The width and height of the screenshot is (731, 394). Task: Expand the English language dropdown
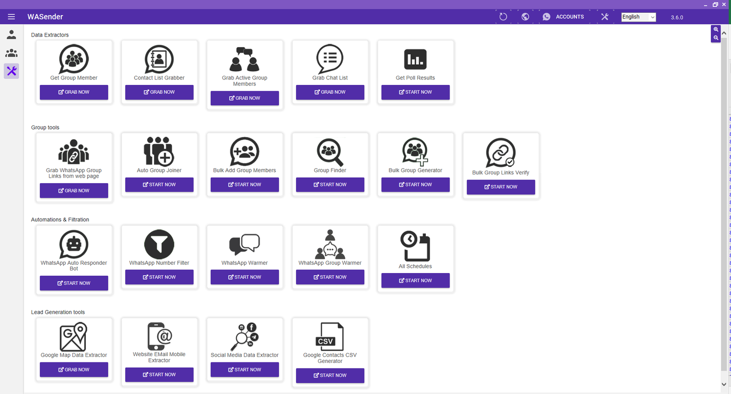coord(638,17)
